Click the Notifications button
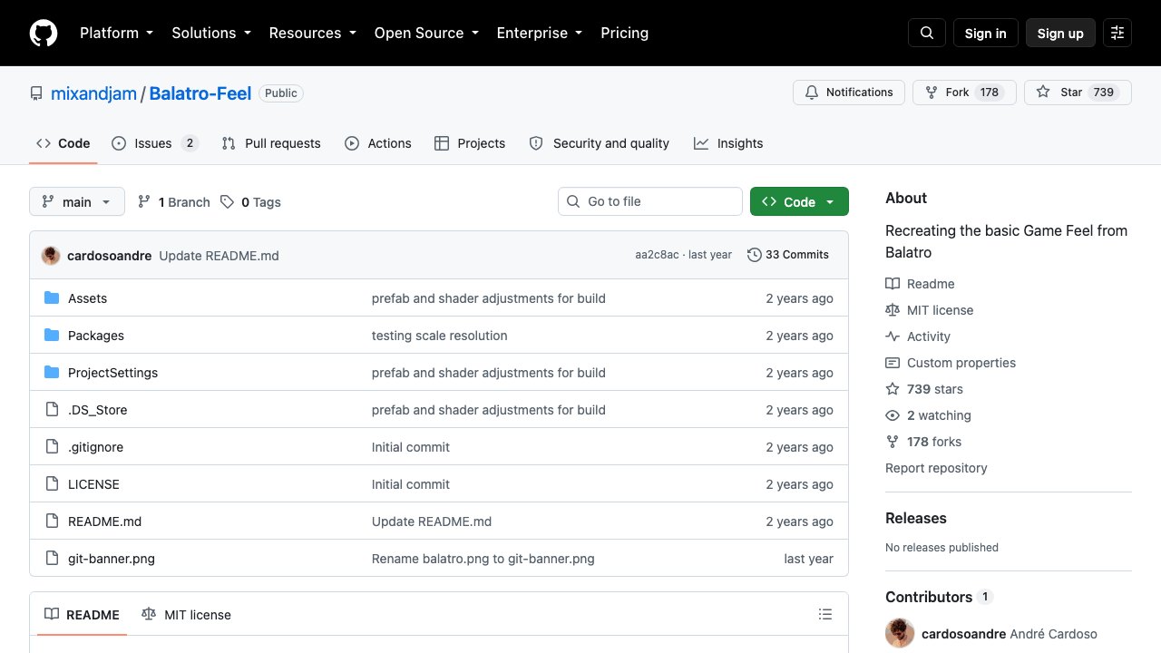The image size is (1161, 653). coord(849,93)
